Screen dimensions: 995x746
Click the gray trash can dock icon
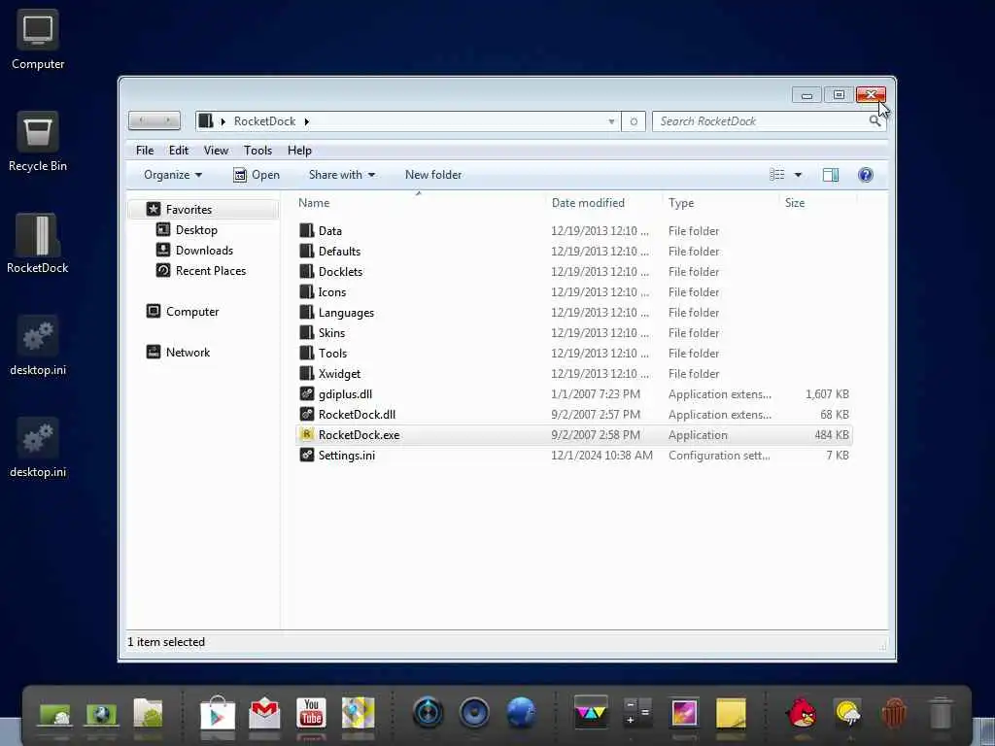(x=941, y=712)
